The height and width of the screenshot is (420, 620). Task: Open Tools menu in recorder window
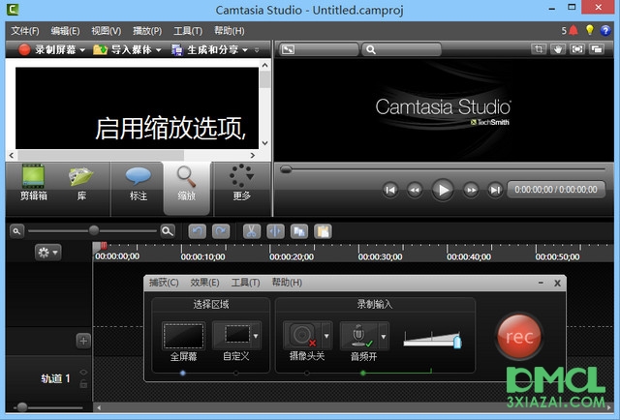point(245,283)
